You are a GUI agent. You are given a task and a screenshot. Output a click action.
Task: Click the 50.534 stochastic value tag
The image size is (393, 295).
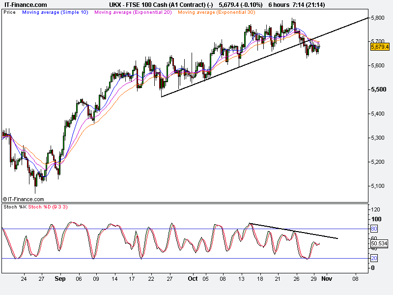click(x=379, y=243)
